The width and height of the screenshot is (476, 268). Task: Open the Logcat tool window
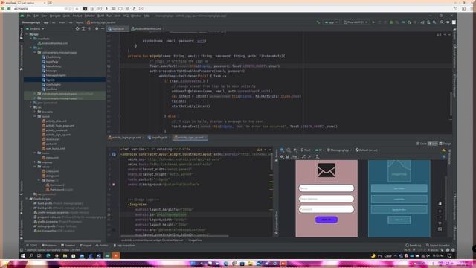pyautogui.click(x=86, y=245)
